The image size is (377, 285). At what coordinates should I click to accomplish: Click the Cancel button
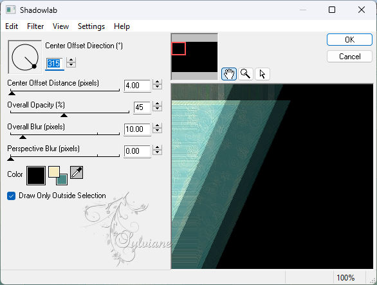pyautogui.click(x=349, y=57)
